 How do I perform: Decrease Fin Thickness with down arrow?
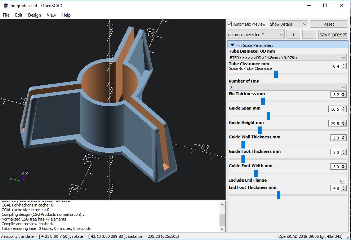click(344, 96)
